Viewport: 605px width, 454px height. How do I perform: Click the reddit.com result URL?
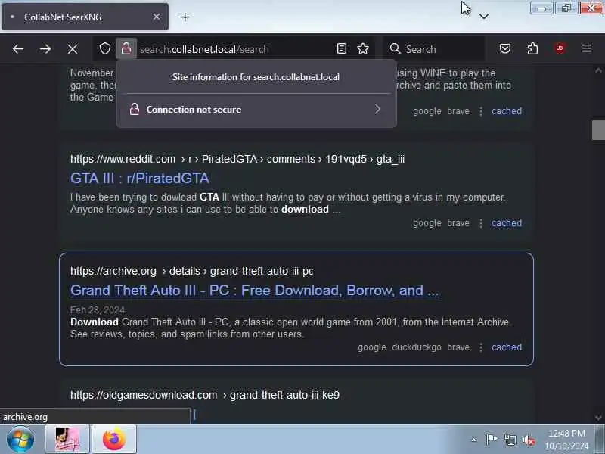point(237,159)
